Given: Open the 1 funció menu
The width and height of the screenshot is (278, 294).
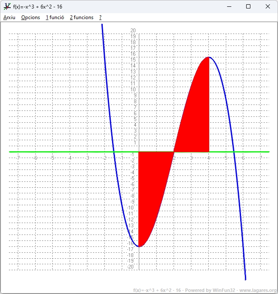Looking at the screenshot, I should tap(55, 17).
